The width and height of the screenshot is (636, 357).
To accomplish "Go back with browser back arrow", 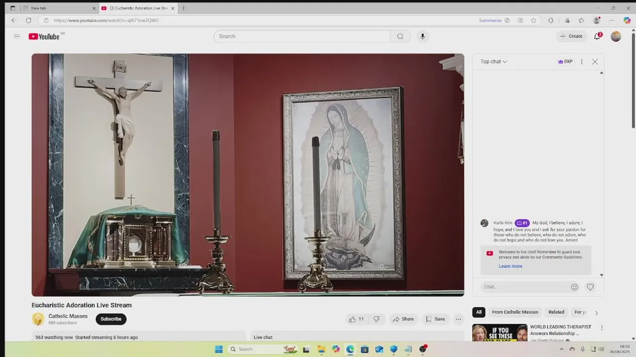I will 14,20.
